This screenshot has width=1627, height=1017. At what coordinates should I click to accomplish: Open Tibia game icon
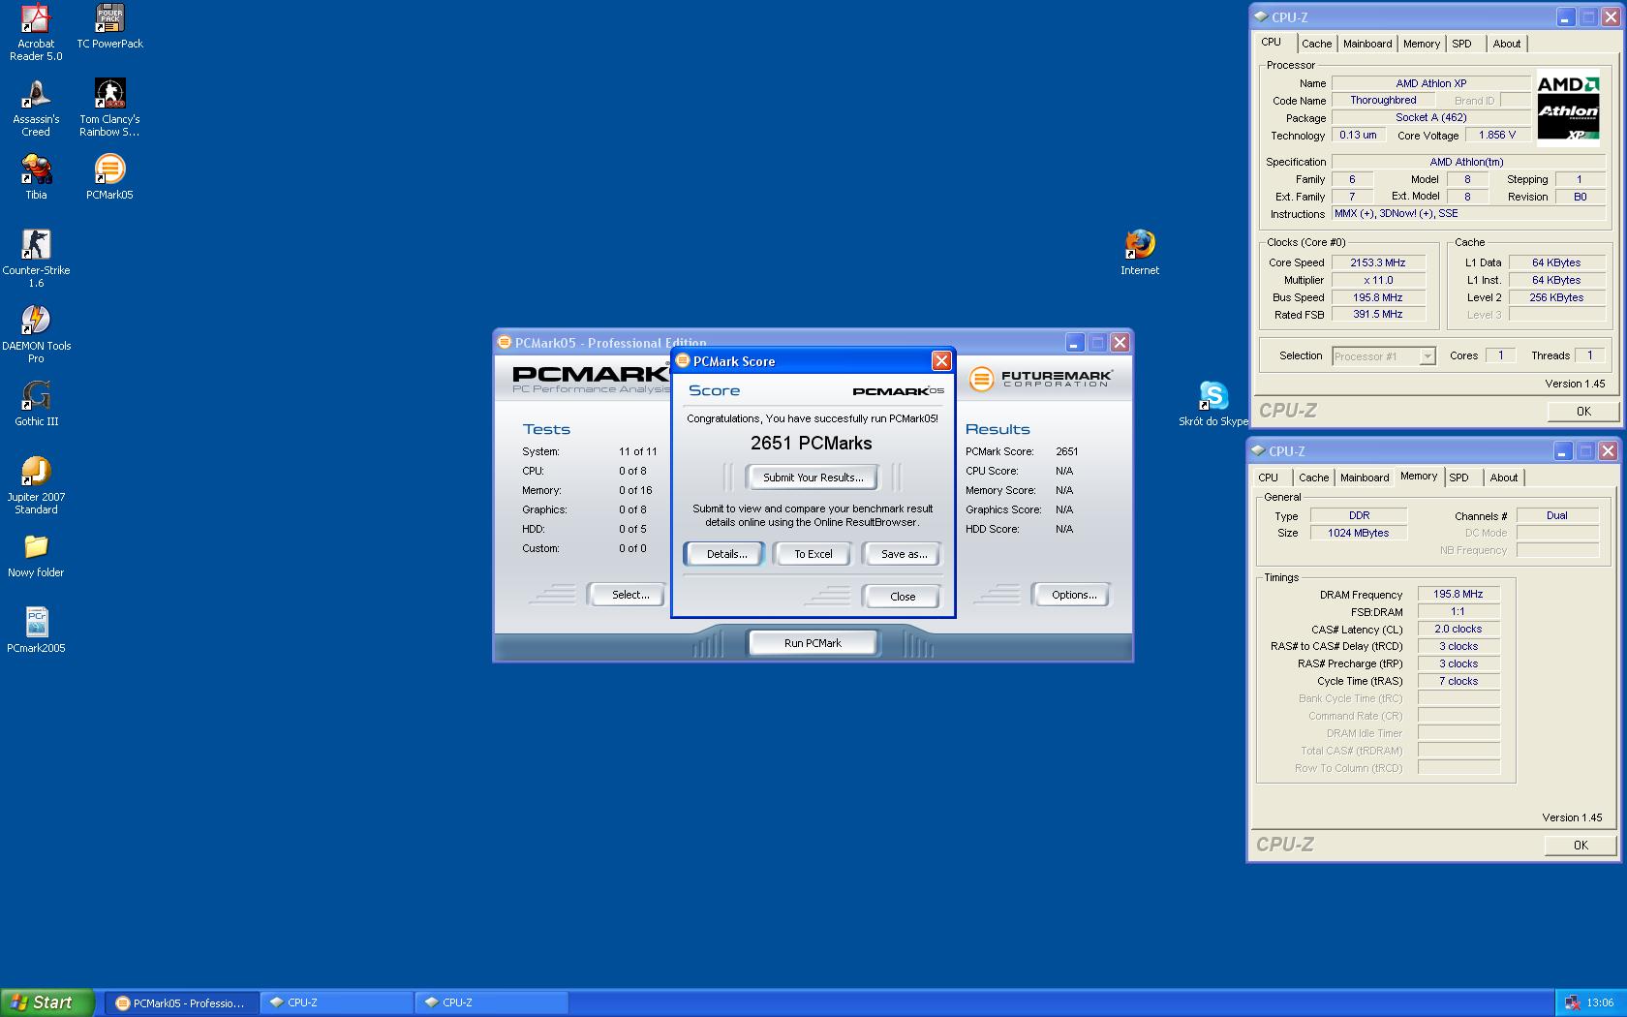[x=36, y=177]
